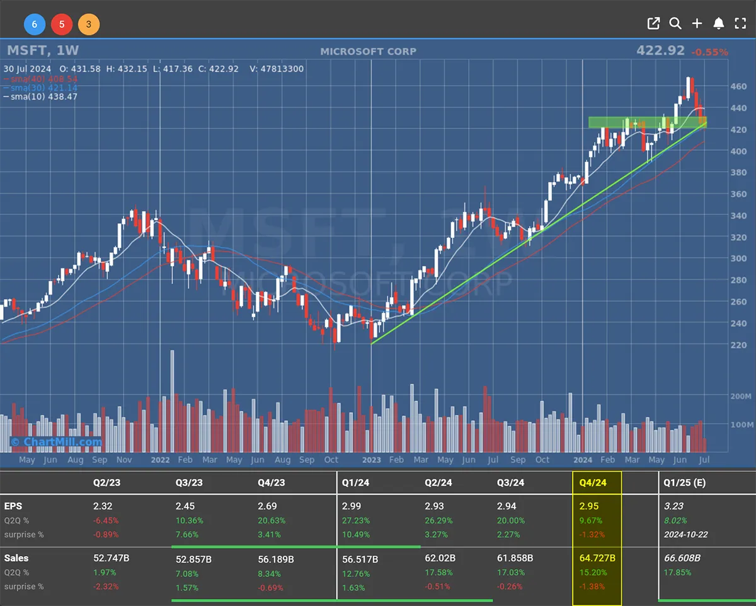This screenshot has width=756, height=606.
Task: Click the 30 Jul 2024 date readout
Action: (28, 69)
